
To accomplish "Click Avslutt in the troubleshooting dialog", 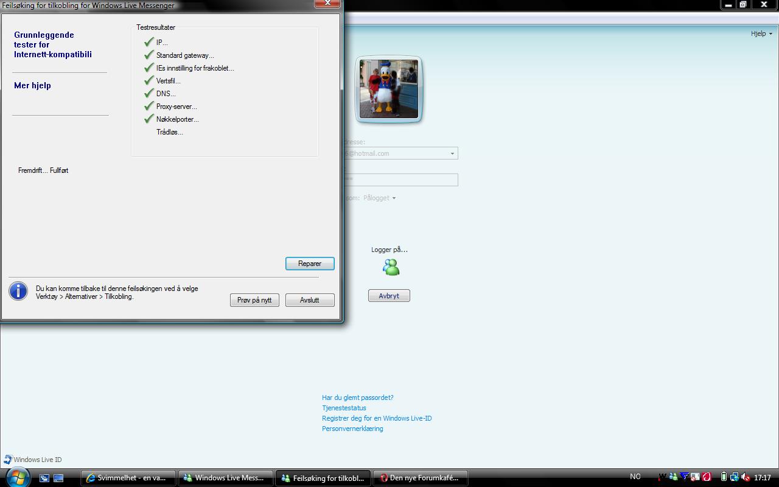I will tap(310, 300).
